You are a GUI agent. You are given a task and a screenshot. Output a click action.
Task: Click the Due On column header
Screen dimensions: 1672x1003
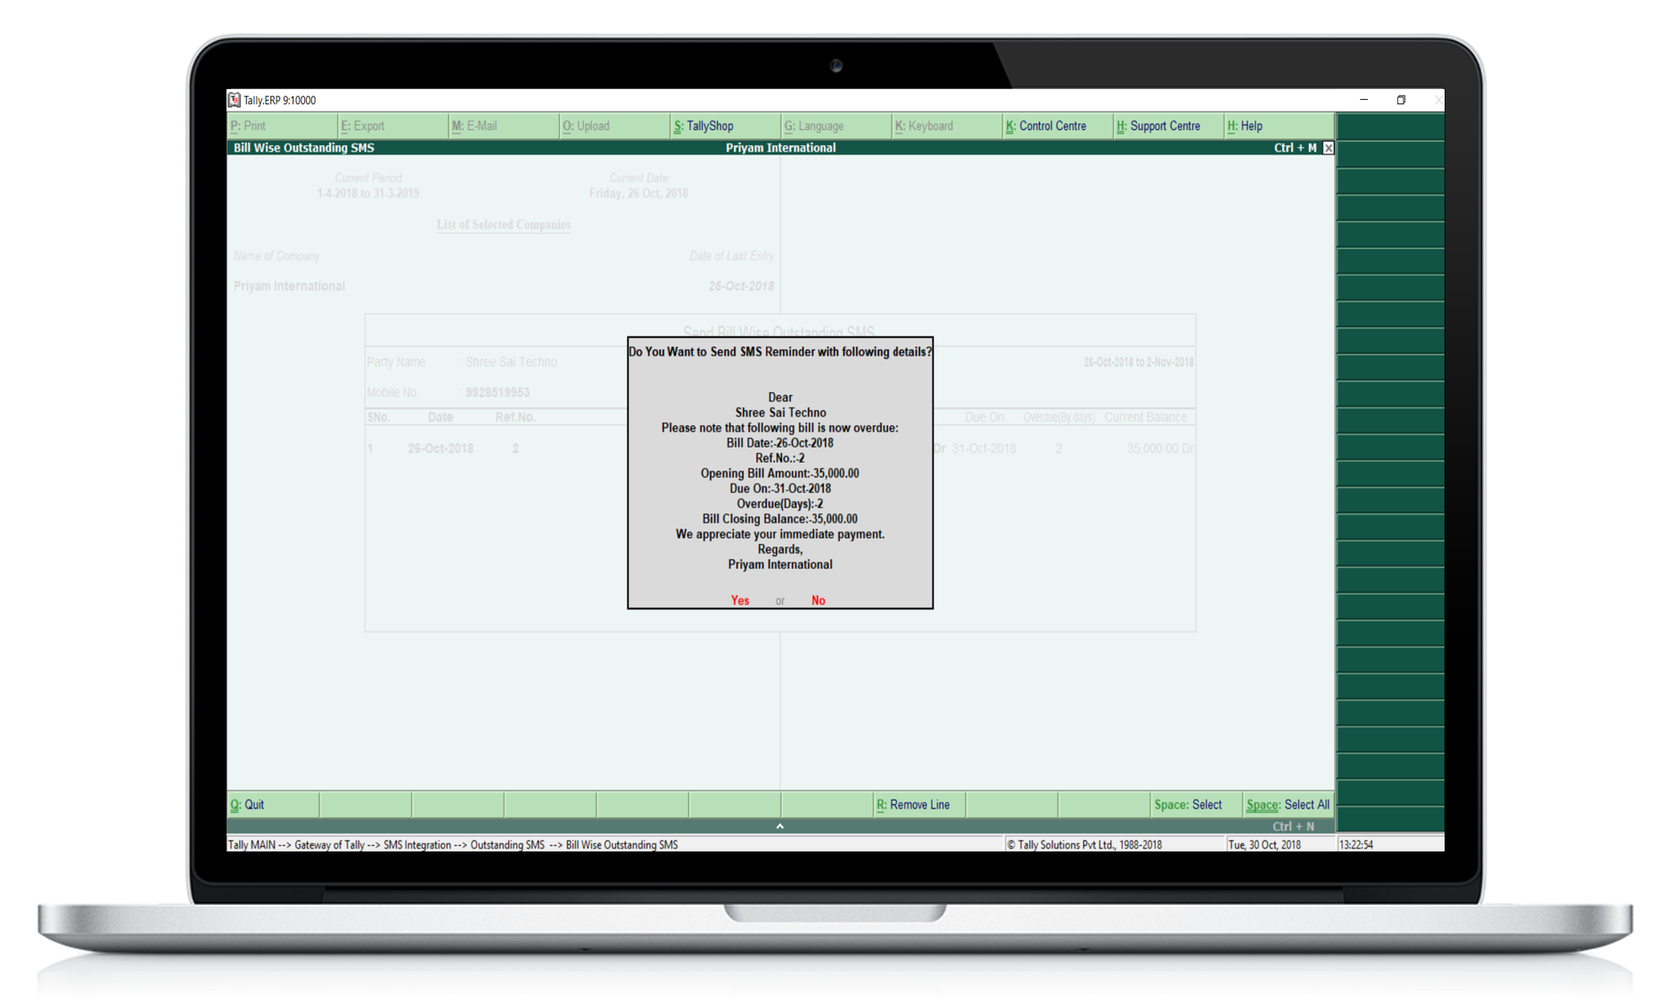(984, 417)
